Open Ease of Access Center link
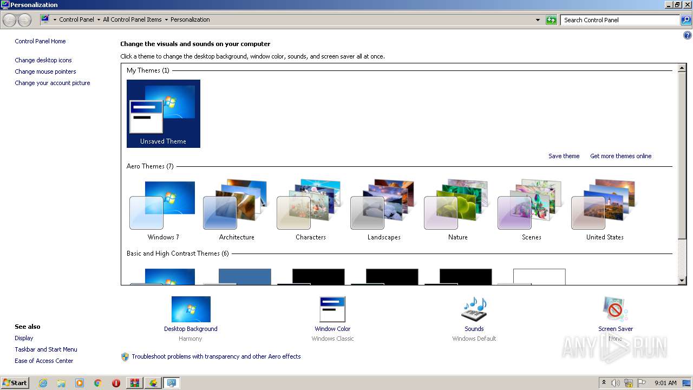Screen dimensions: 693x390 tap(44, 361)
